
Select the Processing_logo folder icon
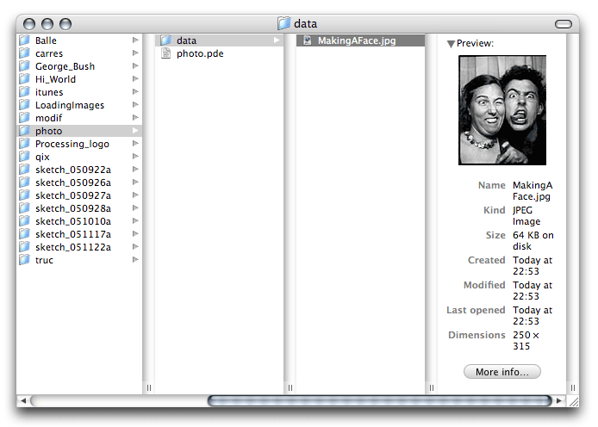coord(24,144)
